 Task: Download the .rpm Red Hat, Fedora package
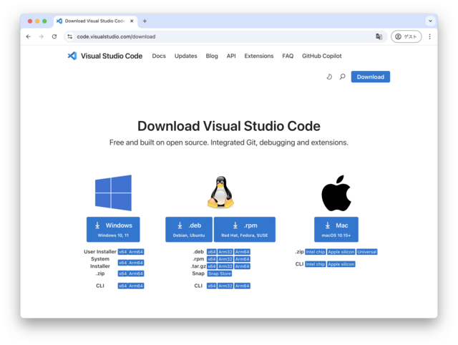[x=245, y=229]
